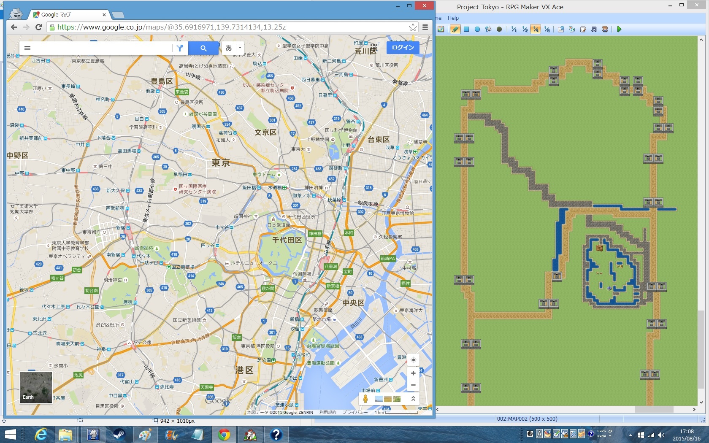Set map zoom to 1/1 scale
This screenshot has width=709, height=443.
coord(514,29)
